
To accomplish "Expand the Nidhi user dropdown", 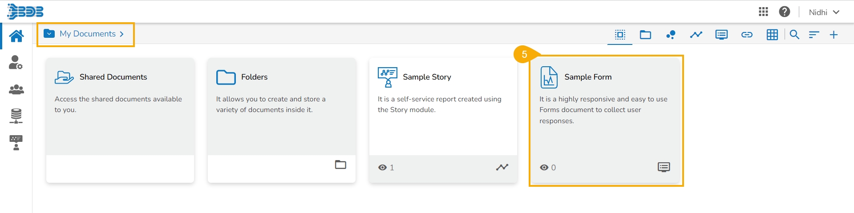I will [x=824, y=12].
